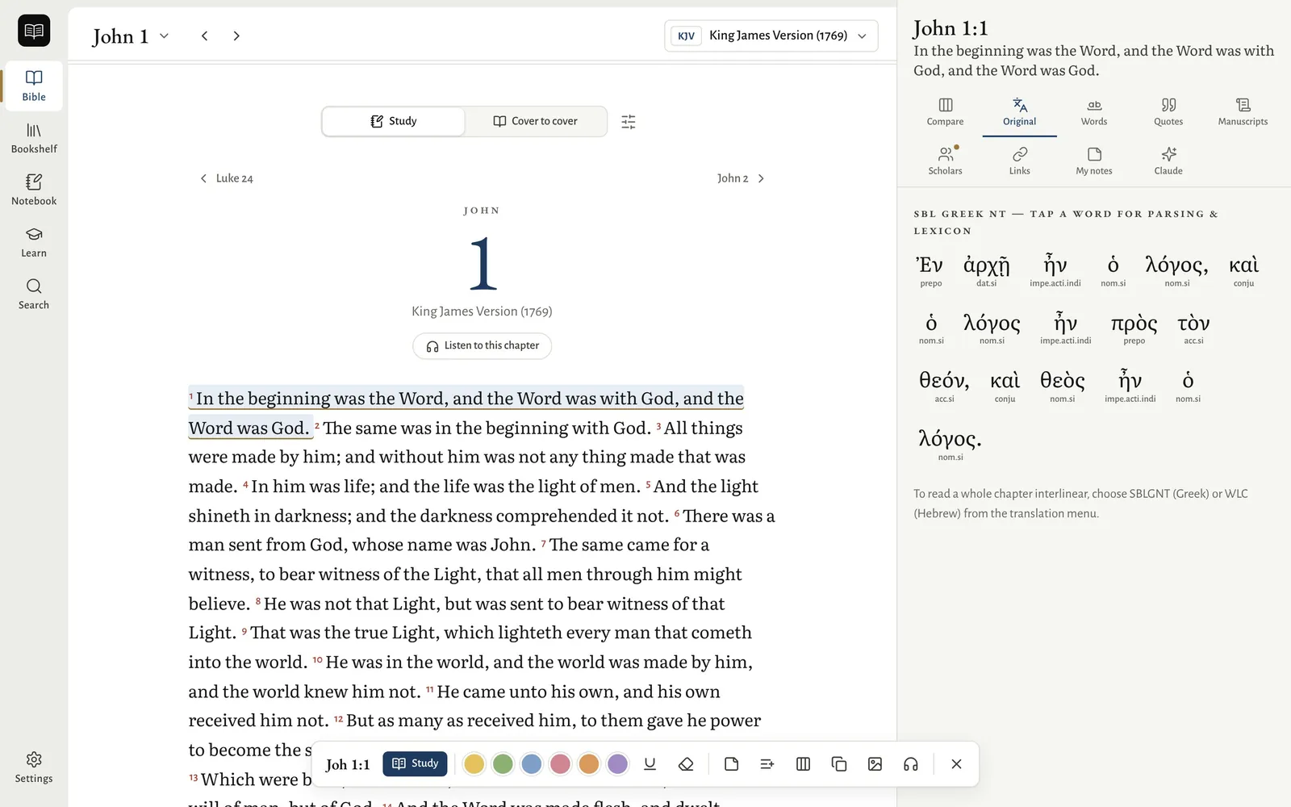Highlight verse with purple swatch

617,764
